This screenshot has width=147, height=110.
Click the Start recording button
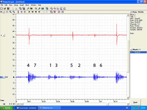[135, 102]
